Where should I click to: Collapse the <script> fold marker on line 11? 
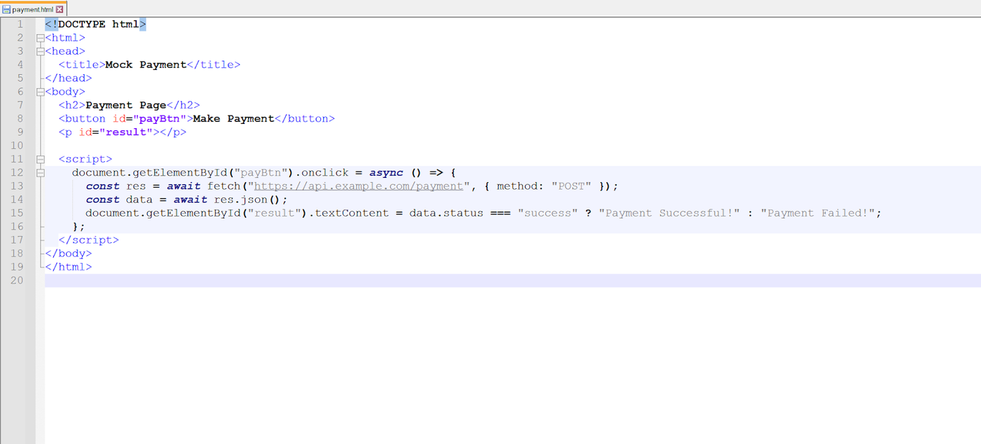41,159
